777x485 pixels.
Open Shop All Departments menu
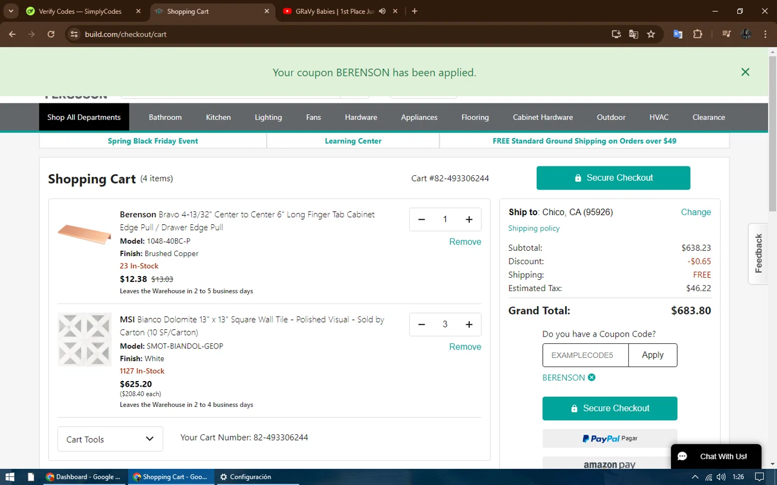point(84,117)
